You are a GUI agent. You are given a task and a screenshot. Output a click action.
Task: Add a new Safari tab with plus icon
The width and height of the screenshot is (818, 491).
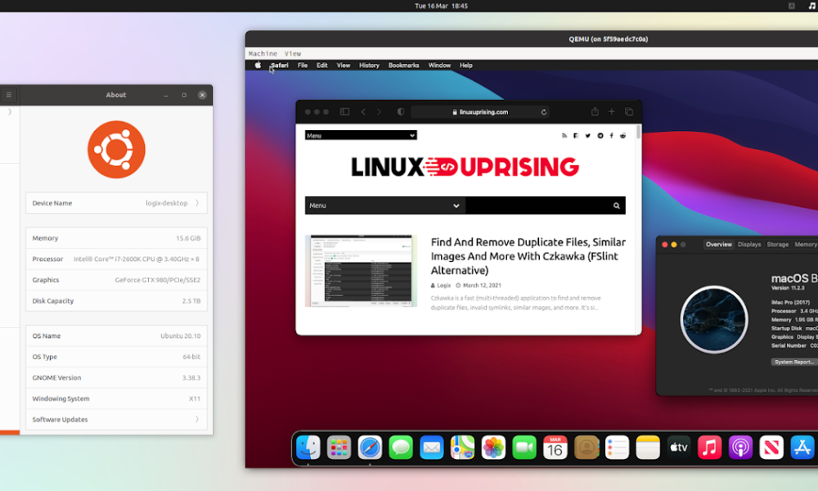pos(611,111)
